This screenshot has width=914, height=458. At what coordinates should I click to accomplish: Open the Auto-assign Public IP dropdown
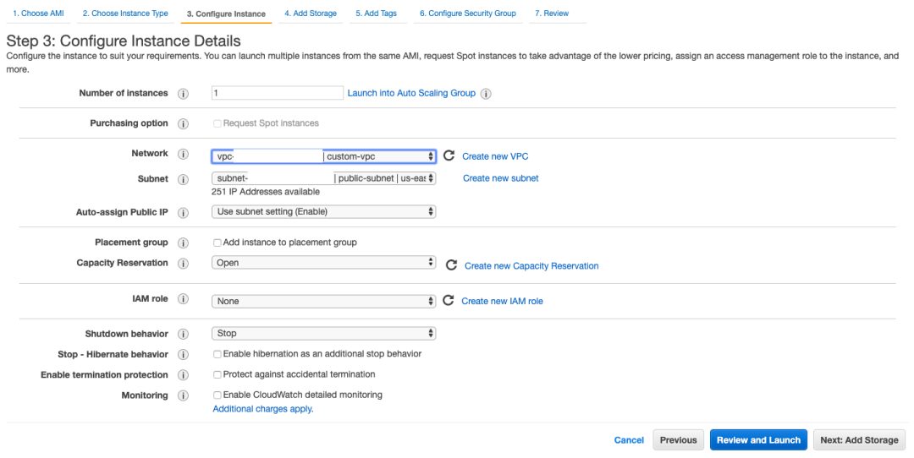tap(323, 212)
